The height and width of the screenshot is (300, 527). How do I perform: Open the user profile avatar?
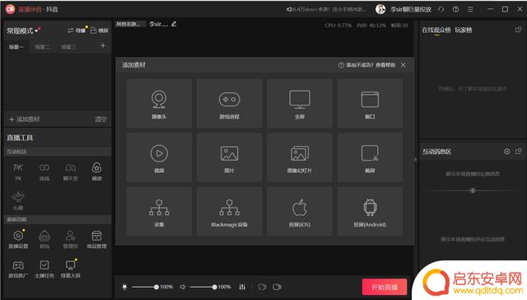380,9
